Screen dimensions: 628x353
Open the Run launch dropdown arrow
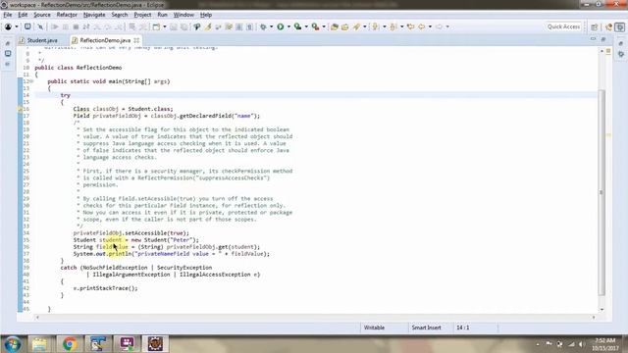tap(288, 26)
